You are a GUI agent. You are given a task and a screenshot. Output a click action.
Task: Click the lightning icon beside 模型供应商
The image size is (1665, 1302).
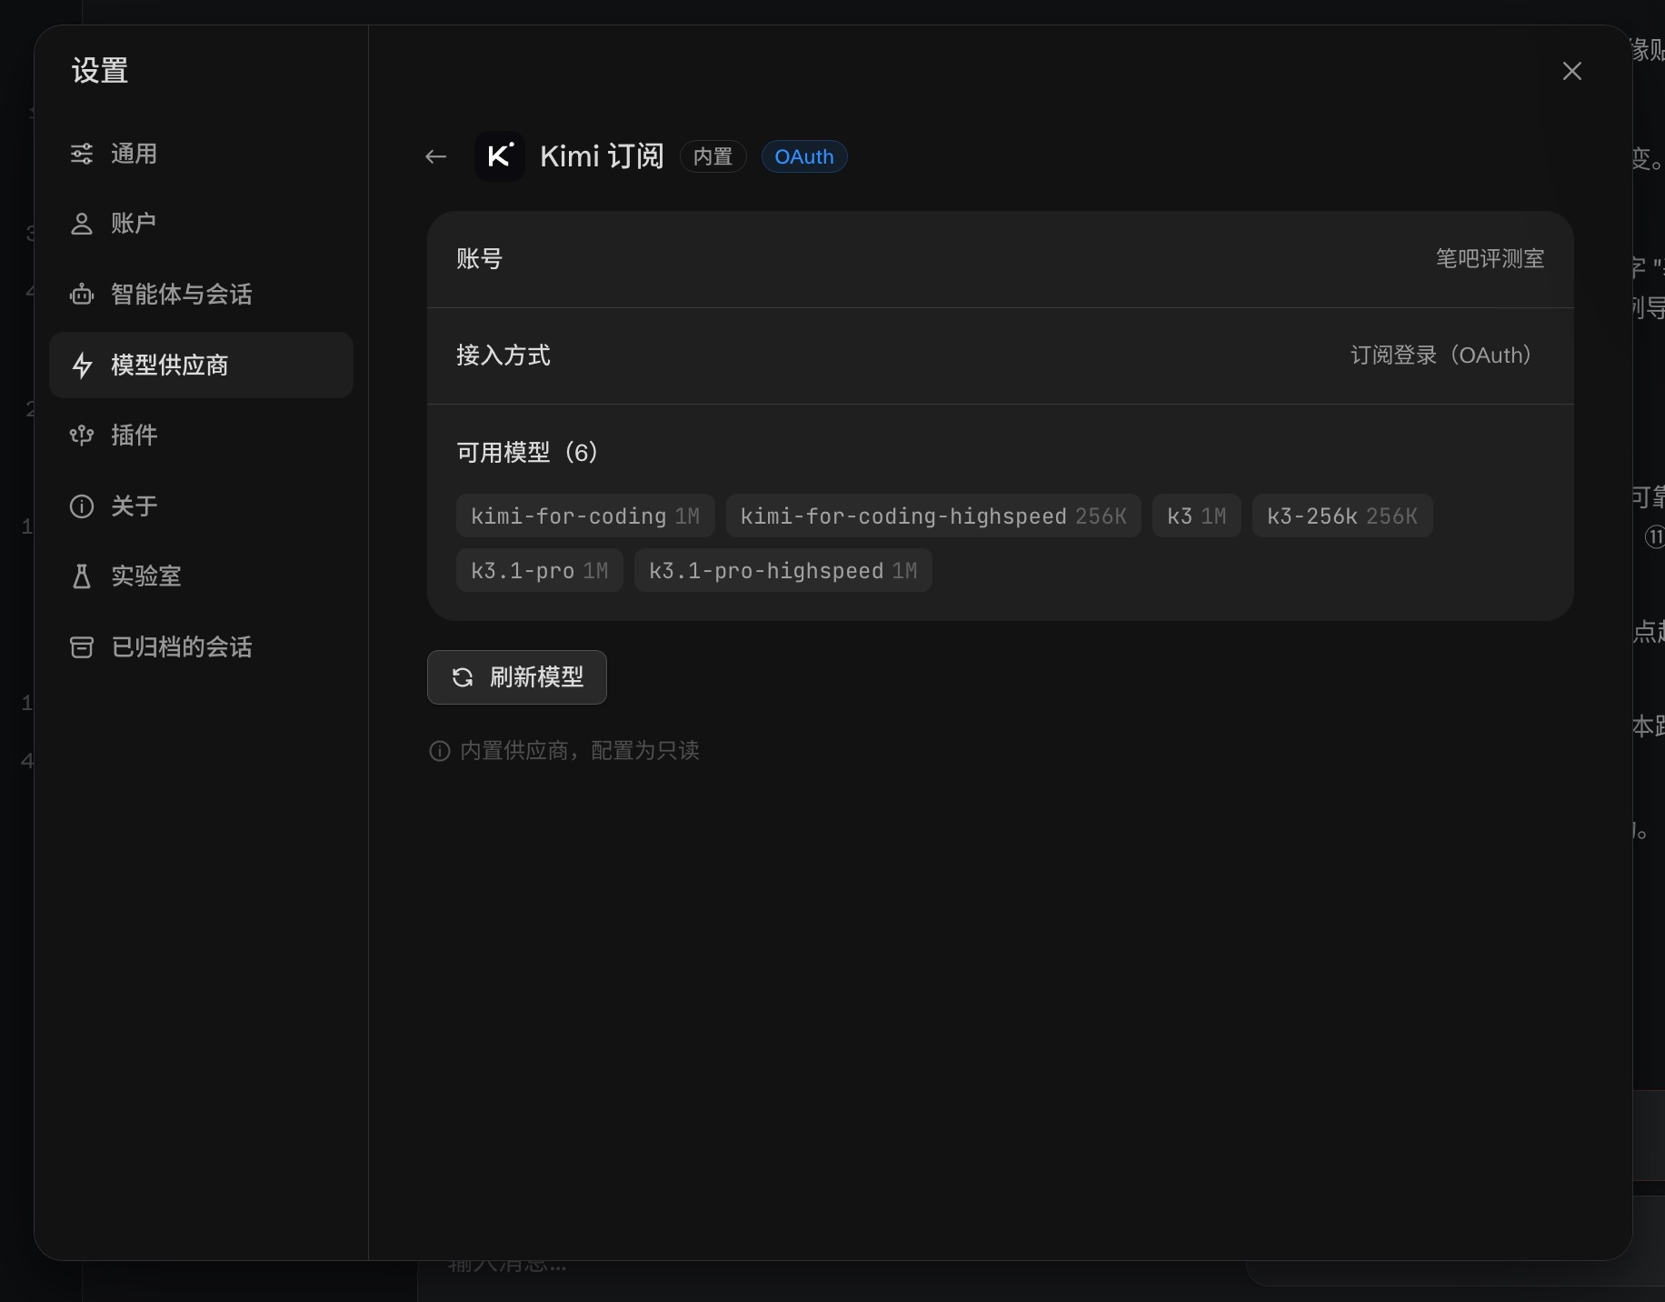82,366
